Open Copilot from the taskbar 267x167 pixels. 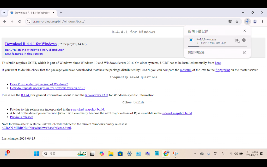(x=102, y=154)
